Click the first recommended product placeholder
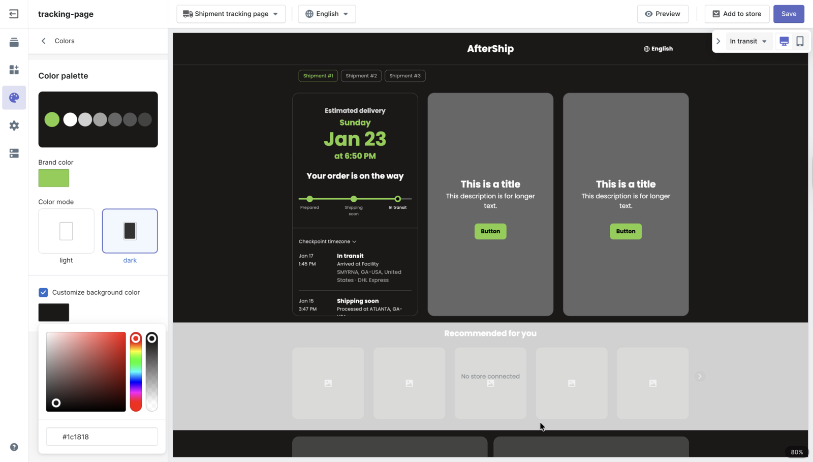813x462 pixels. 328,383
